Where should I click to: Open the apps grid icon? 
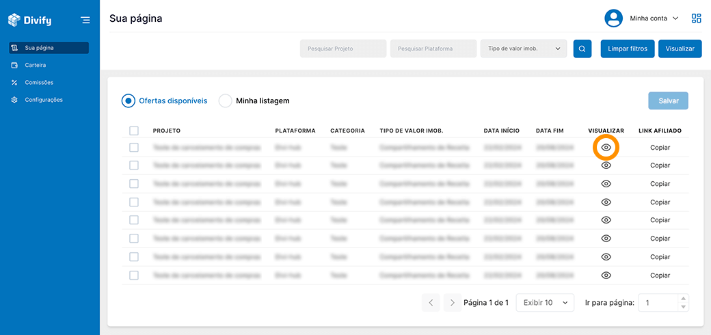tap(696, 18)
